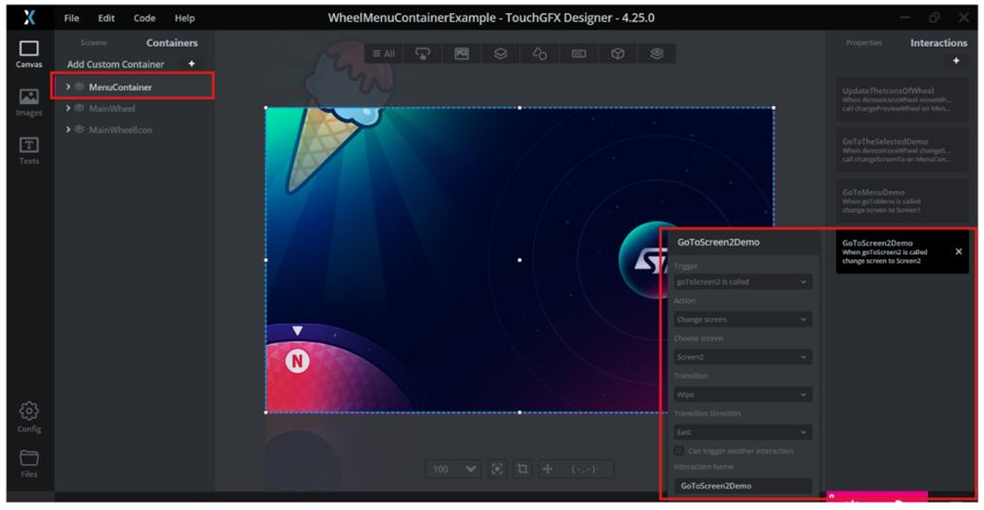Click the Interaction Name field GoToScreen2Demo
This screenshot has height=510, width=984.
coord(743,486)
